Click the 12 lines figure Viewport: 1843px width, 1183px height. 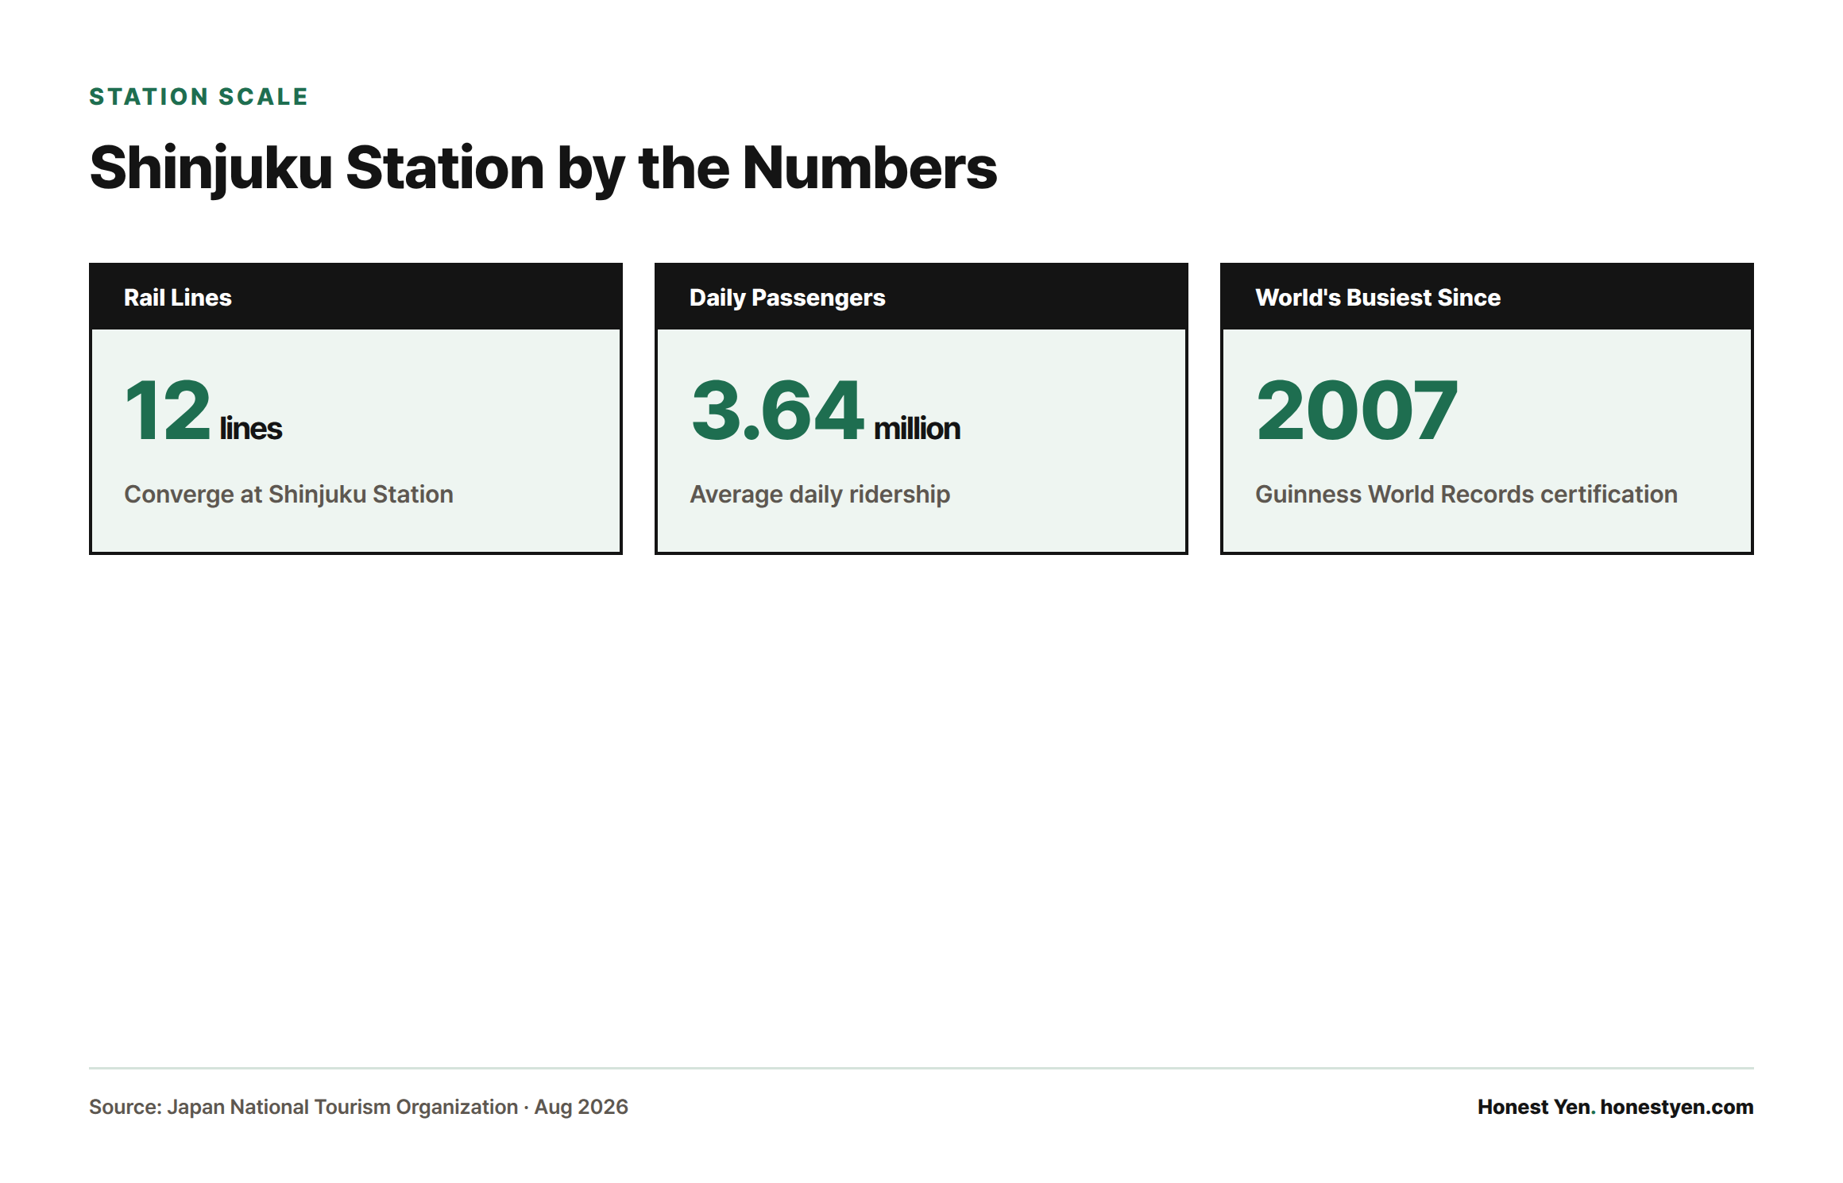tap(203, 411)
